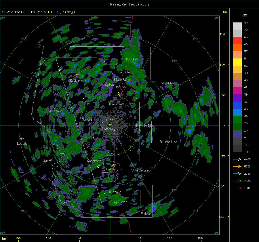Click the Blackfalds city label
The height and width of the screenshot is (242, 259).
[x=122, y=80]
